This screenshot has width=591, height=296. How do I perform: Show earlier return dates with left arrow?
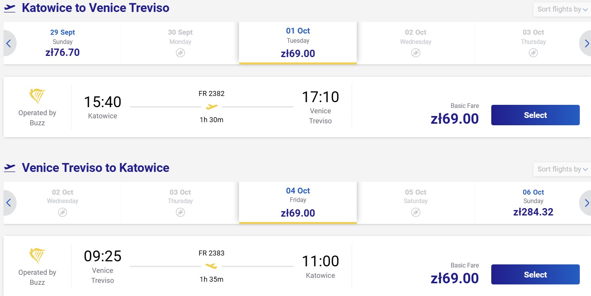(9, 203)
